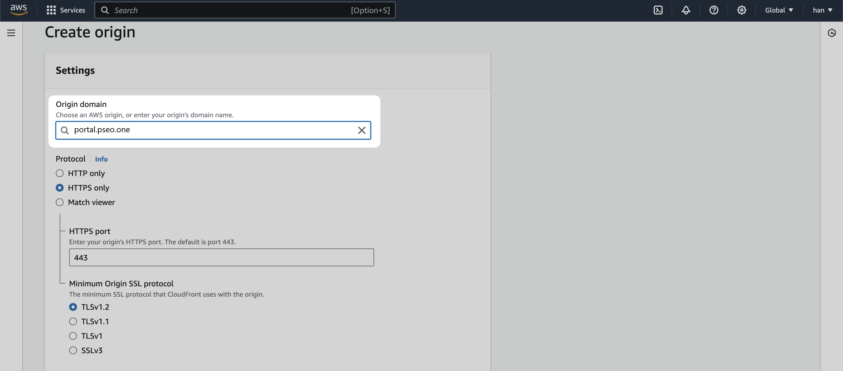Choose TLSv1 as minimum SSL protocol
The width and height of the screenshot is (843, 371).
(x=73, y=336)
